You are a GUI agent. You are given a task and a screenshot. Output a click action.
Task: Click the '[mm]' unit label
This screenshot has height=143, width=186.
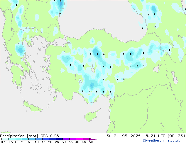(x=32, y=136)
